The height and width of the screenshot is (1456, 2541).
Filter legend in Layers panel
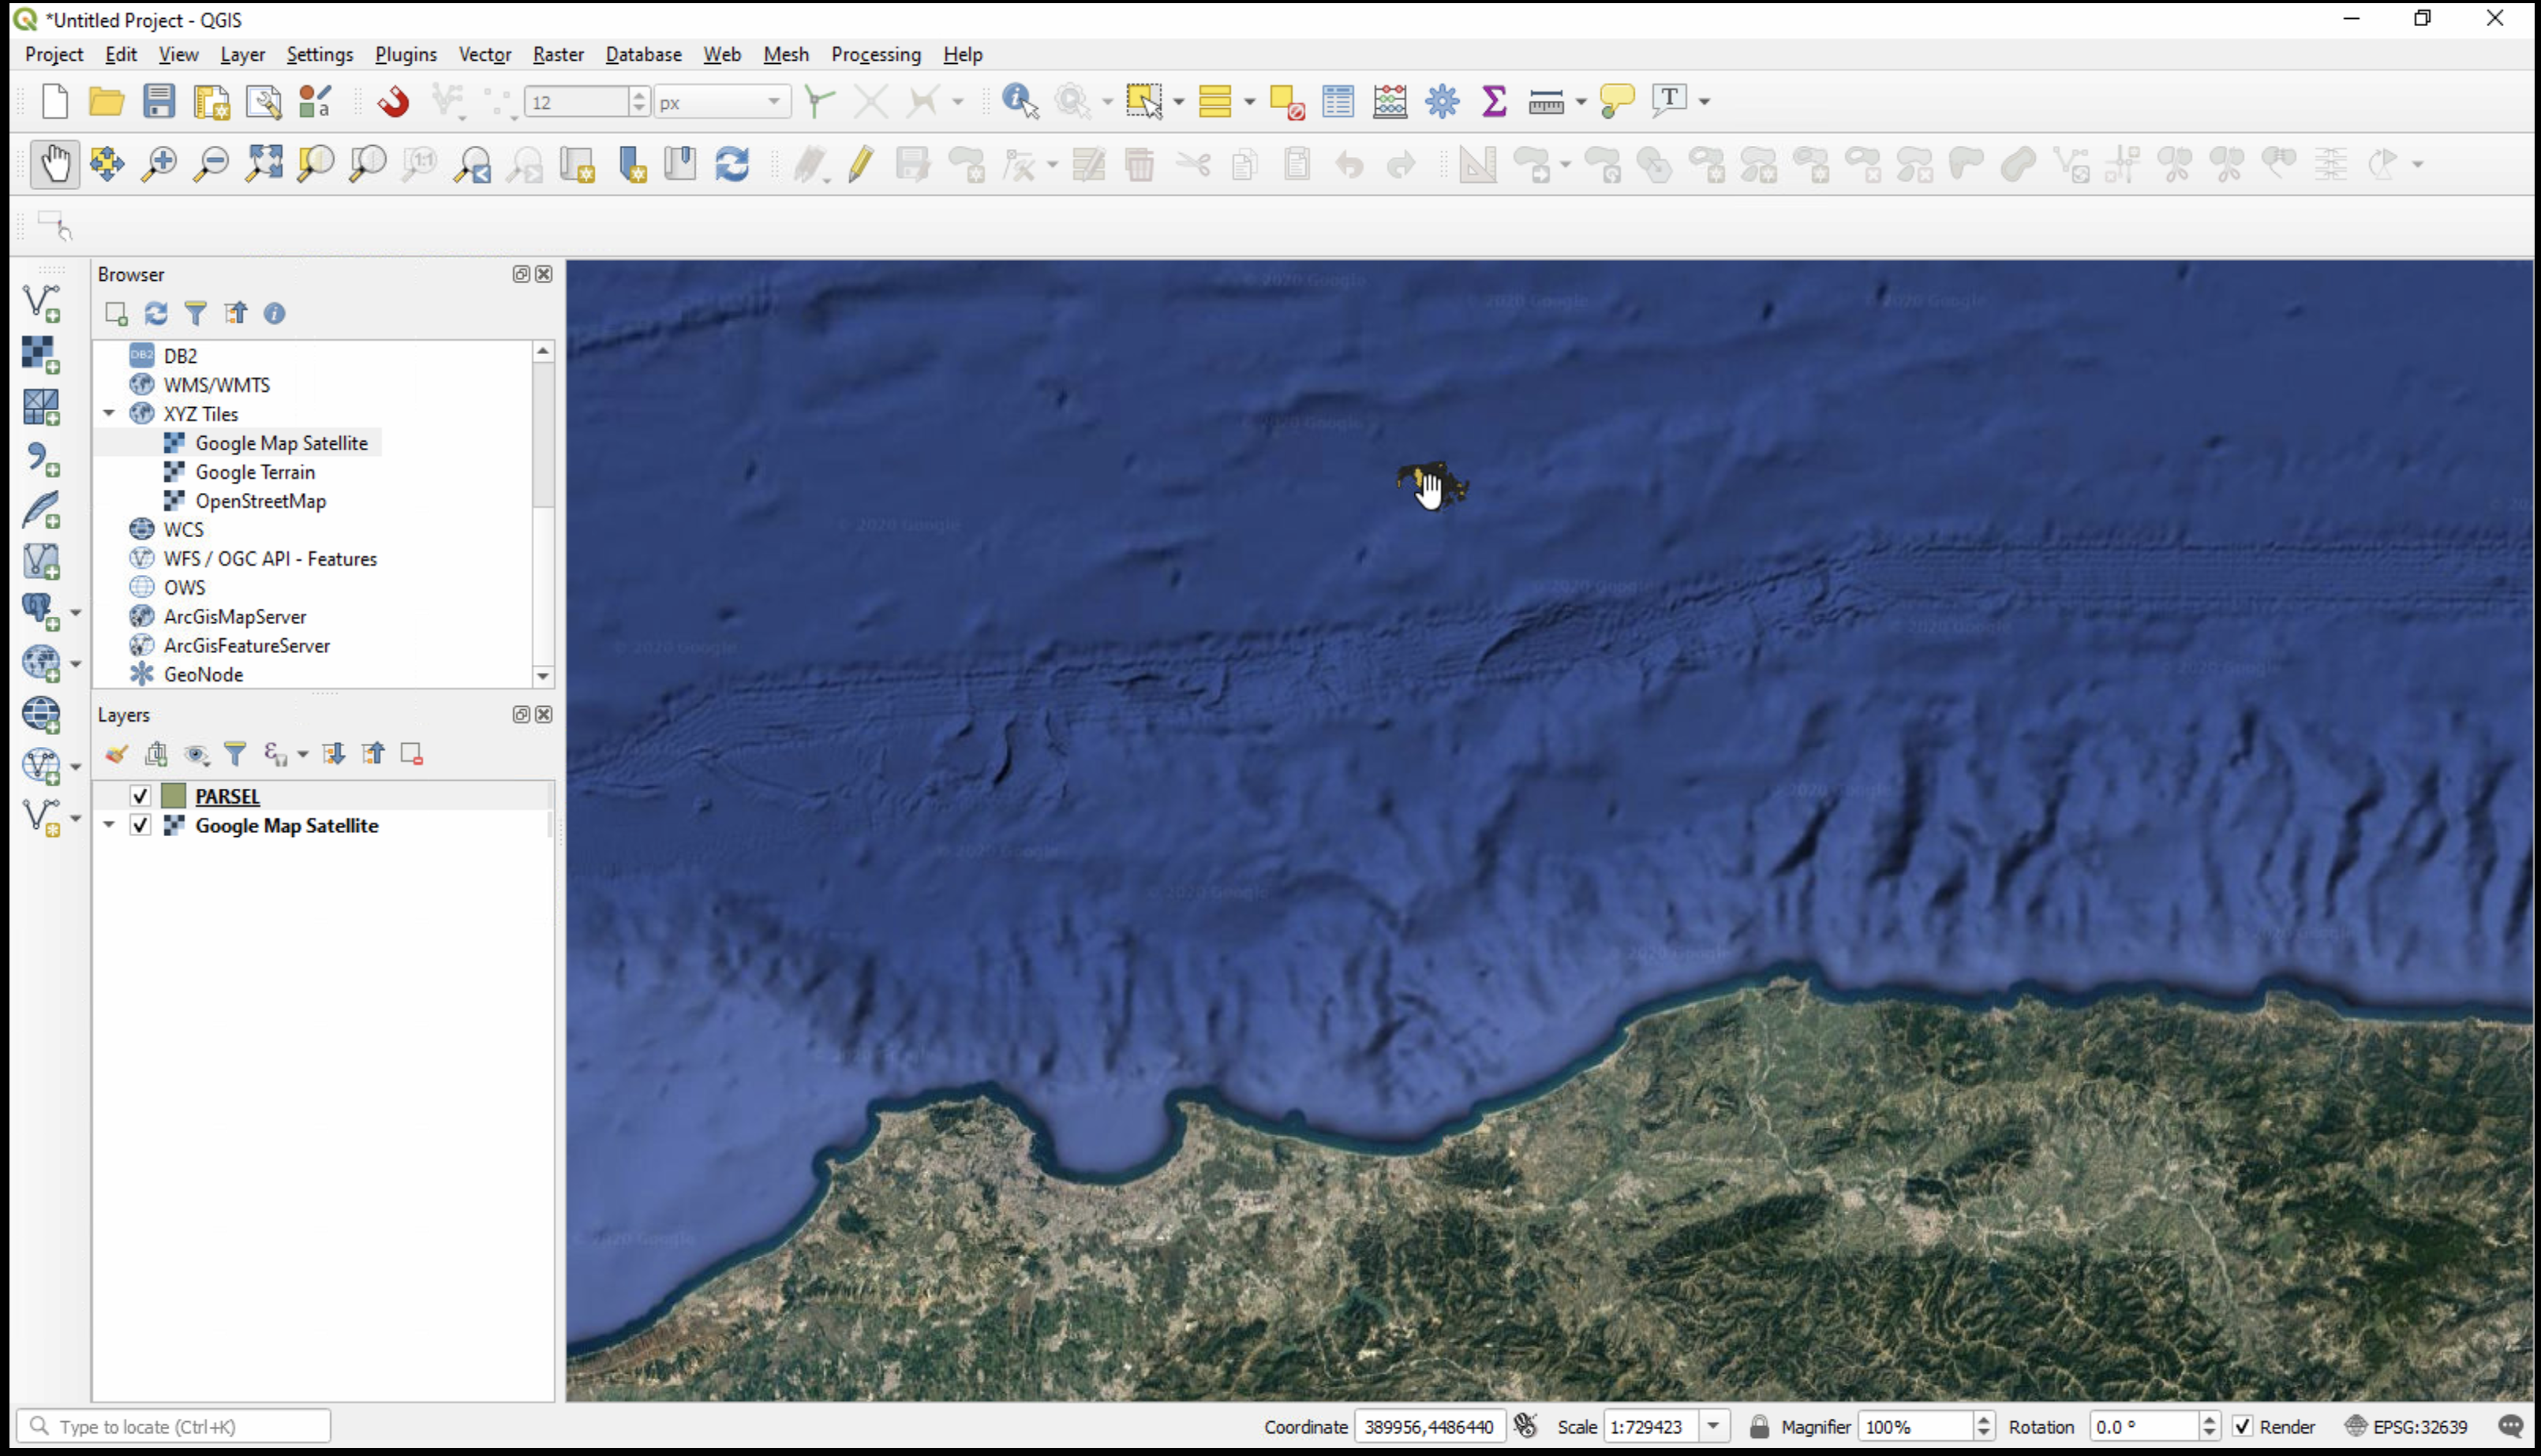(235, 754)
